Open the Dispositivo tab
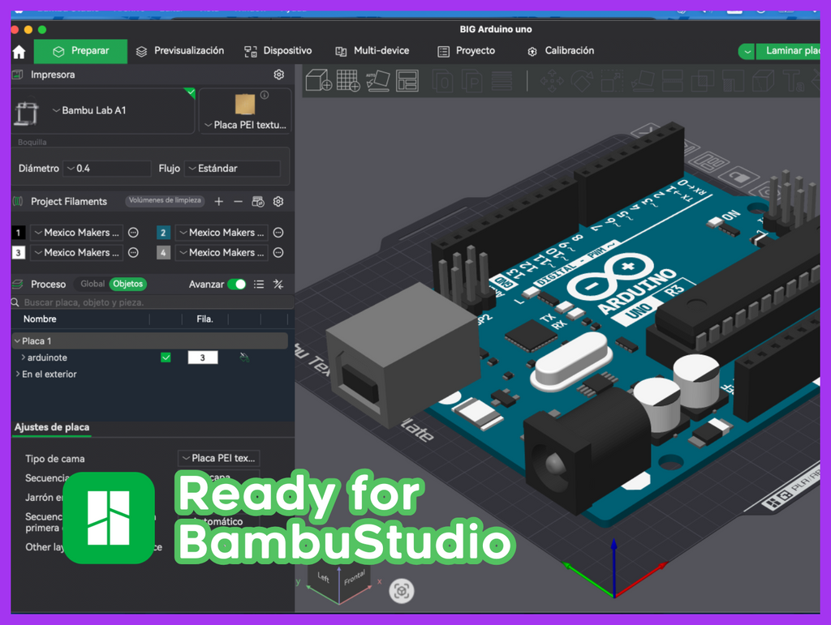Viewport: 831px width, 625px height. coord(278,51)
